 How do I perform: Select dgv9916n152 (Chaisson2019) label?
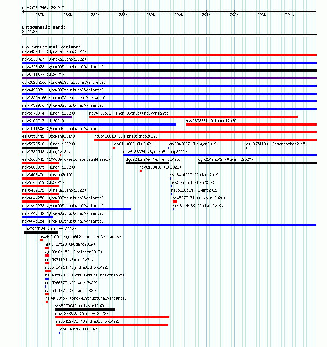click(x=73, y=252)
